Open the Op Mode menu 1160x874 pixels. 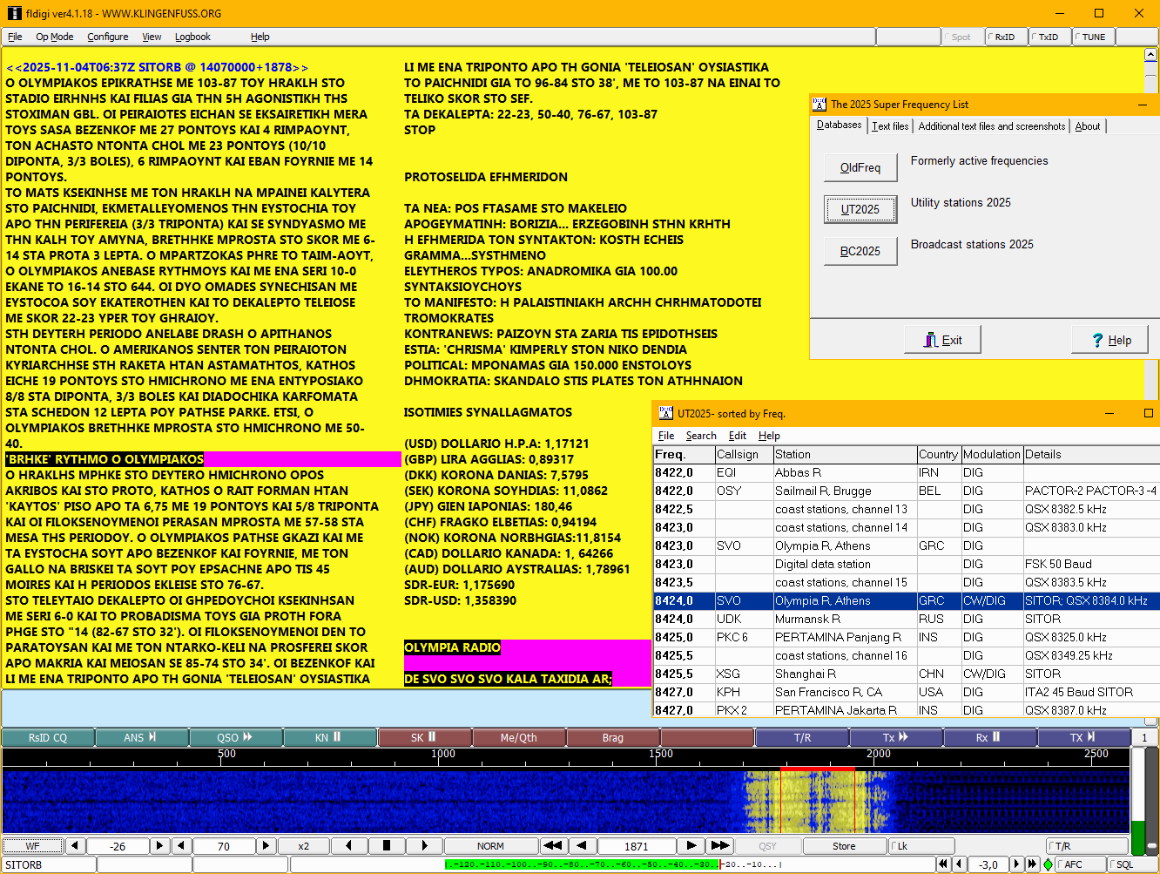tap(56, 37)
